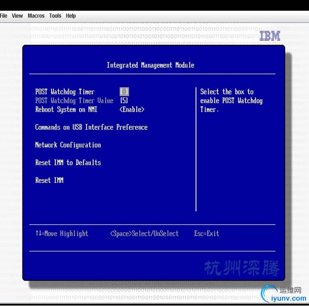Select the greyed POST Watchdog Timer Value label
The width and height of the screenshot is (309, 306).
(74, 101)
